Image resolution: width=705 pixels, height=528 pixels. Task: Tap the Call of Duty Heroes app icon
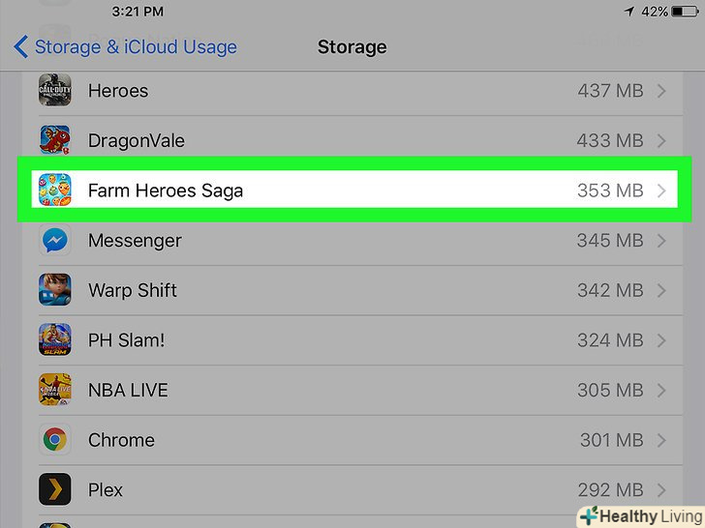point(54,91)
